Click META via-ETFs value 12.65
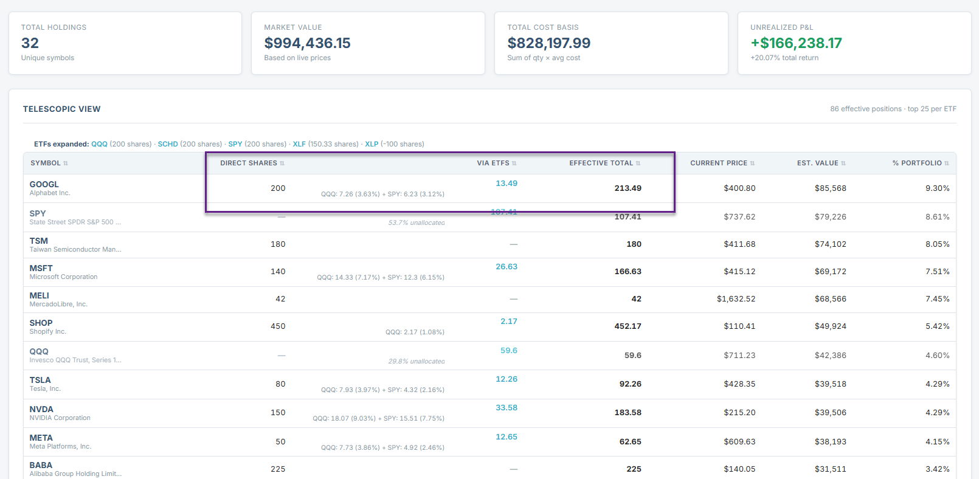This screenshot has height=479, width=979. [x=507, y=436]
